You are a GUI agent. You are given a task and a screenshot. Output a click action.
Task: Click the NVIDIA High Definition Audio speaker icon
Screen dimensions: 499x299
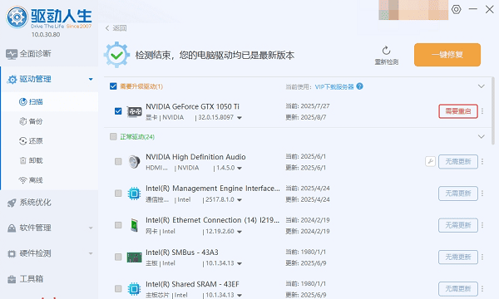click(x=134, y=162)
